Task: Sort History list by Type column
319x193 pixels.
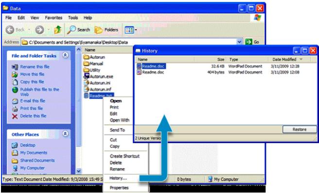Action: tap(247, 60)
